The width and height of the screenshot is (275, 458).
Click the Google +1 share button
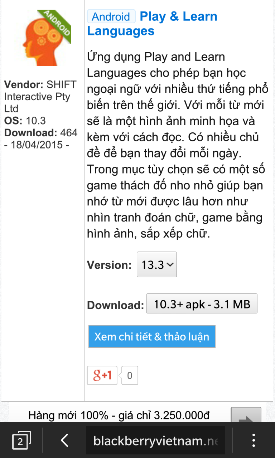click(102, 375)
